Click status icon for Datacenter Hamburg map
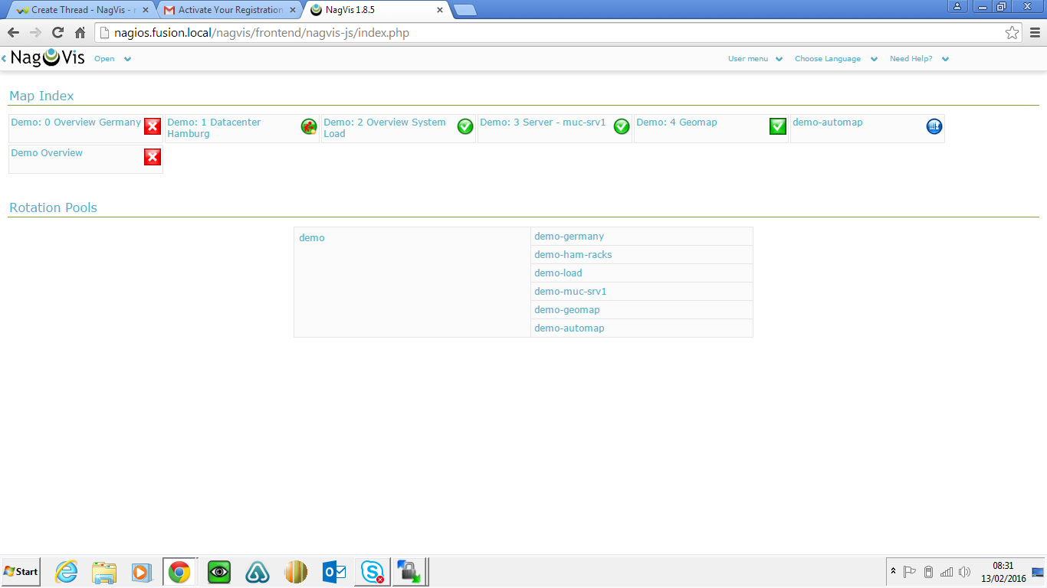Image resolution: width=1047 pixels, height=588 pixels. pyautogui.click(x=309, y=126)
